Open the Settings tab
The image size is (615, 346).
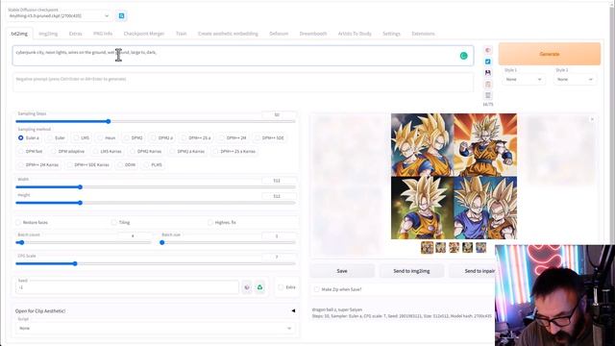click(x=391, y=34)
